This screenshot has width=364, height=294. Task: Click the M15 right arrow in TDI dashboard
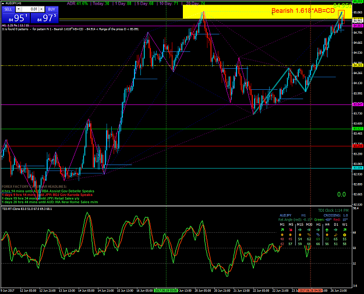(x=300, y=230)
